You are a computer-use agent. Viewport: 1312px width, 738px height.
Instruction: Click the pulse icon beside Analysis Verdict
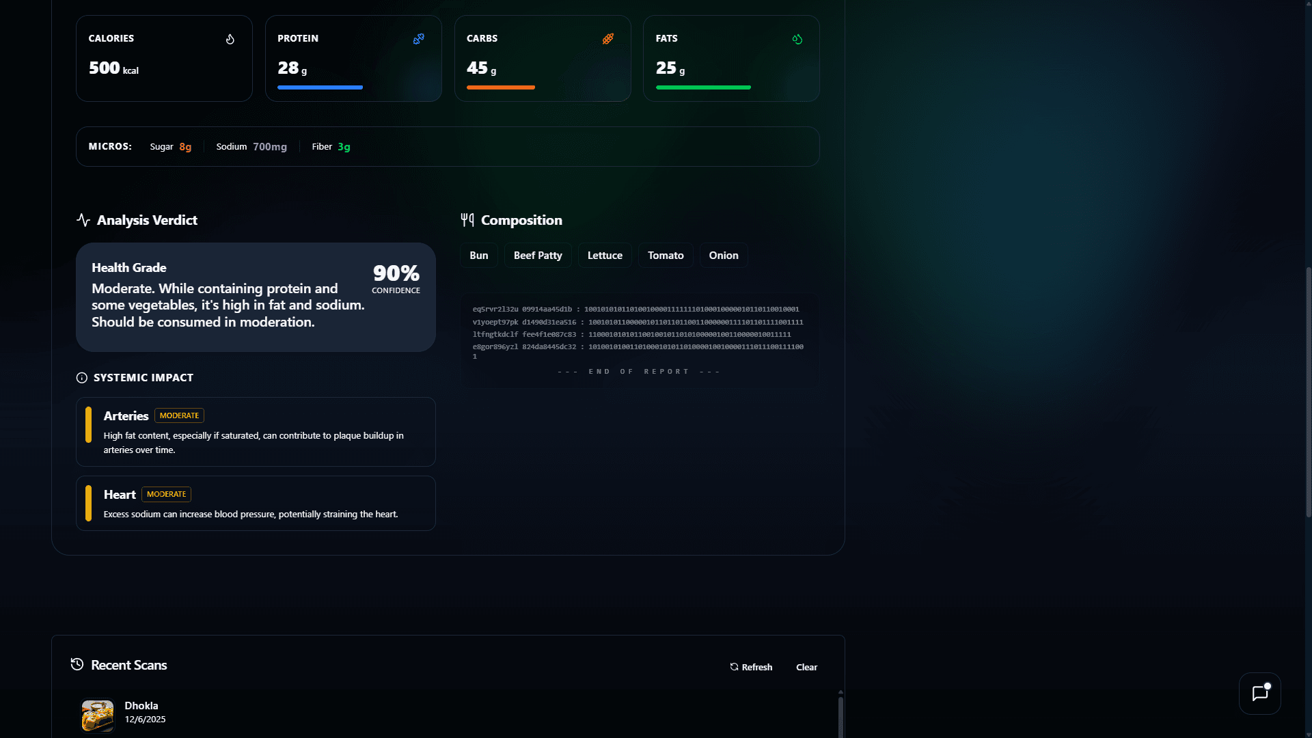[x=83, y=220]
